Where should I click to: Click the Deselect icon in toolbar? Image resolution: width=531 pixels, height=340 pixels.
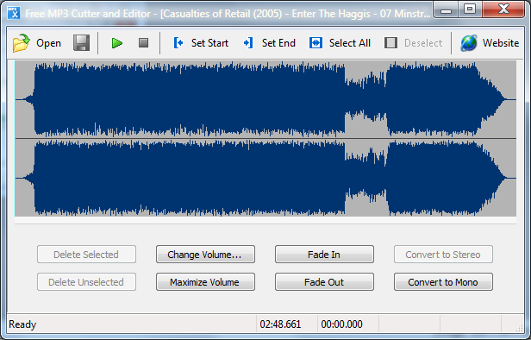click(390, 43)
